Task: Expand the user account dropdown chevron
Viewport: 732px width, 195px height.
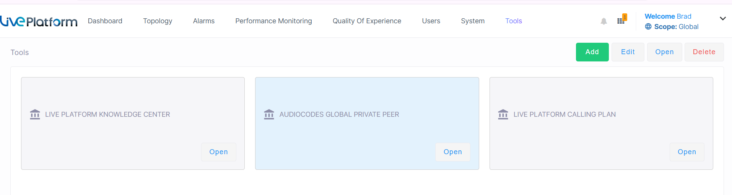Action: click(722, 18)
